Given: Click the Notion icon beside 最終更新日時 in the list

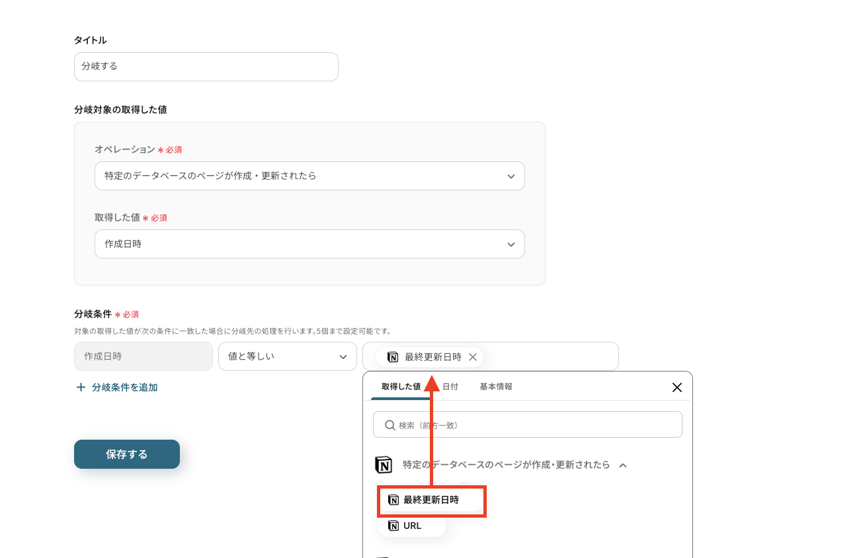Looking at the screenshot, I should (393, 500).
